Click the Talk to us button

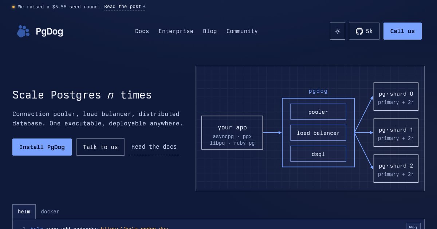pyautogui.click(x=101, y=147)
